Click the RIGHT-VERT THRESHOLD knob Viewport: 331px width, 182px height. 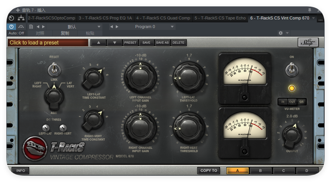pos(189,128)
